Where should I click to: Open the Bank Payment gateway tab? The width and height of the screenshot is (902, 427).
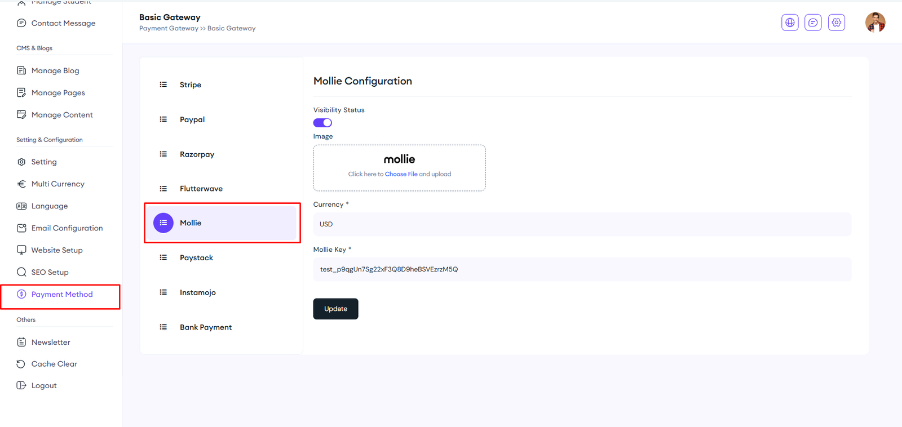click(206, 327)
